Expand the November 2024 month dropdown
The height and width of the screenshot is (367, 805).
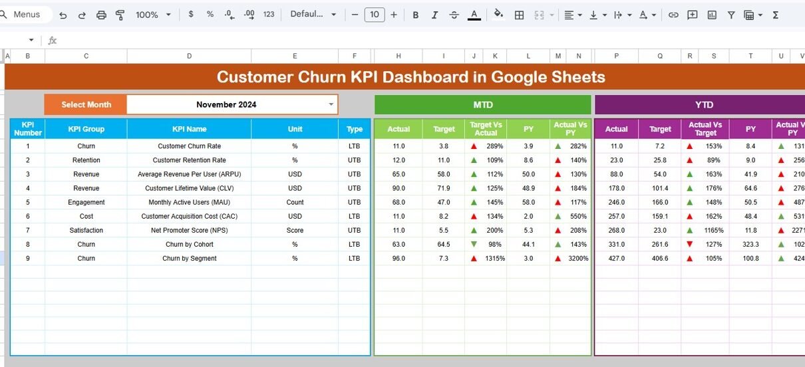click(331, 104)
